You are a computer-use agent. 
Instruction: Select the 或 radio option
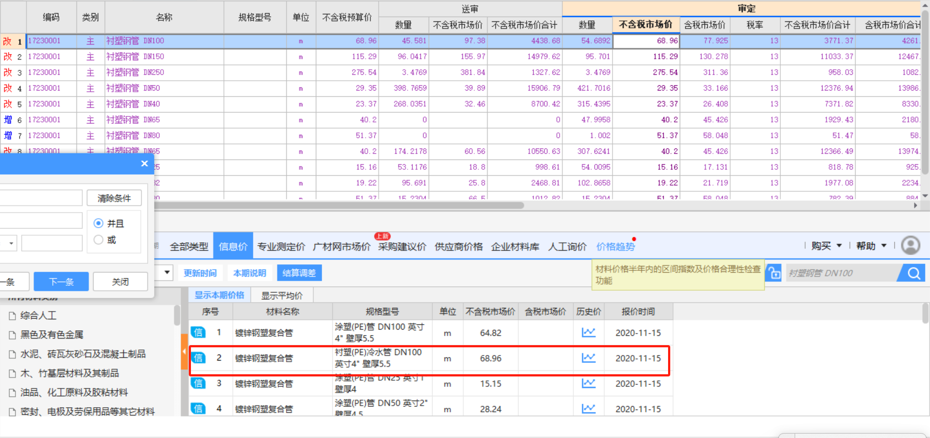[x=99, y=240]
